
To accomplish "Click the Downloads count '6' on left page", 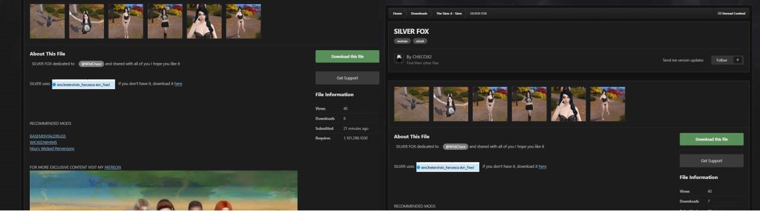I will coord(344,118).
